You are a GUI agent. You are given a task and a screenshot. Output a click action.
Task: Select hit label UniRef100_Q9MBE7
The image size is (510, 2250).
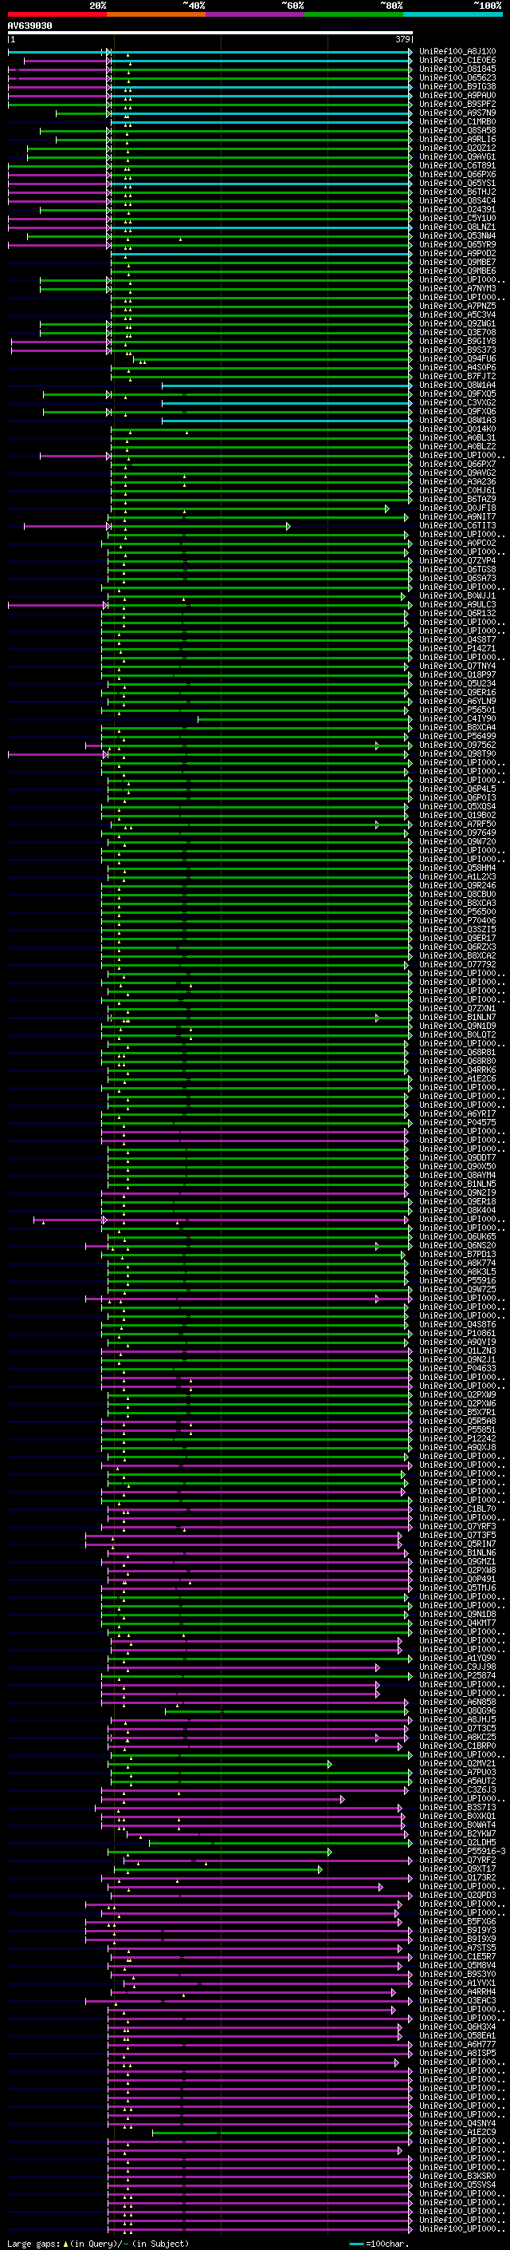pos(457,262)
